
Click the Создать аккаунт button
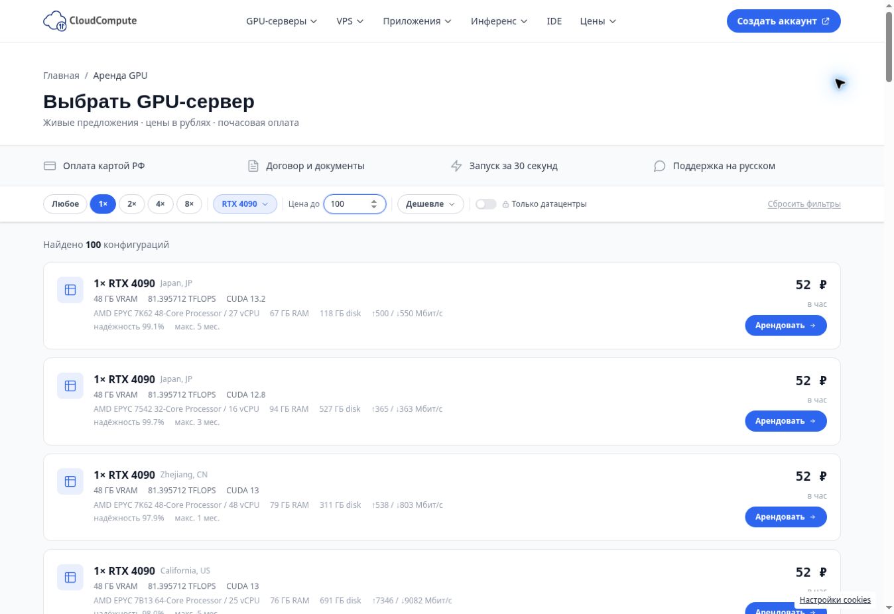pos(783,21)
